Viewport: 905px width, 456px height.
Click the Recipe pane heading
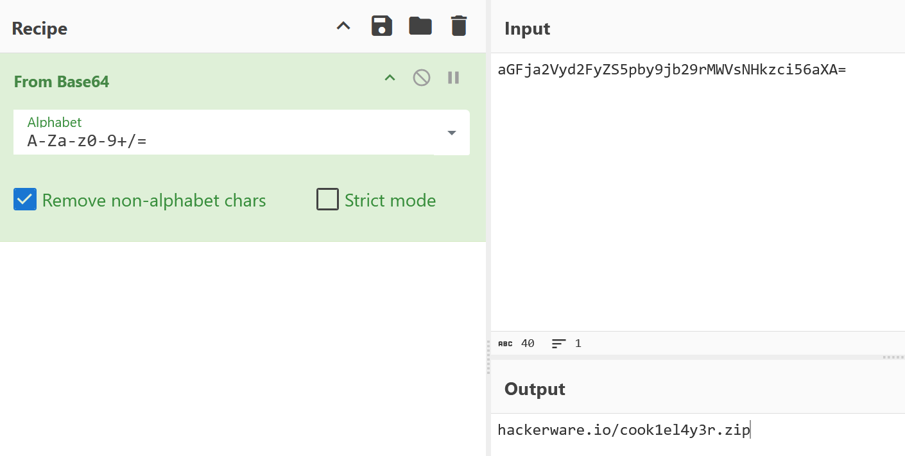(40, 28)
